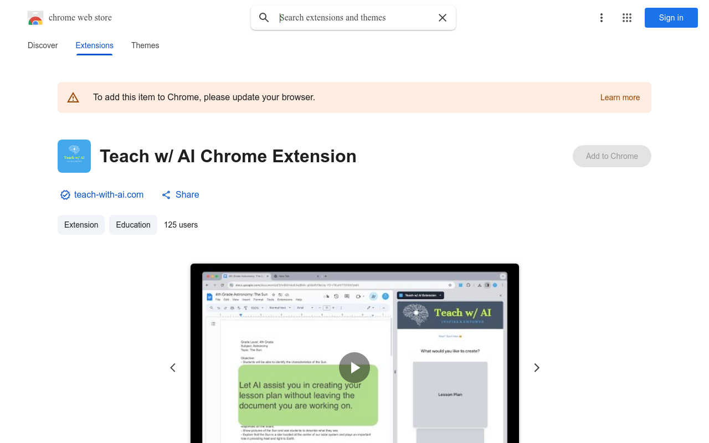This screenshot has width=709, height=443.
Task: Share the extension via the Share button
Action: (x=181, y=195)
